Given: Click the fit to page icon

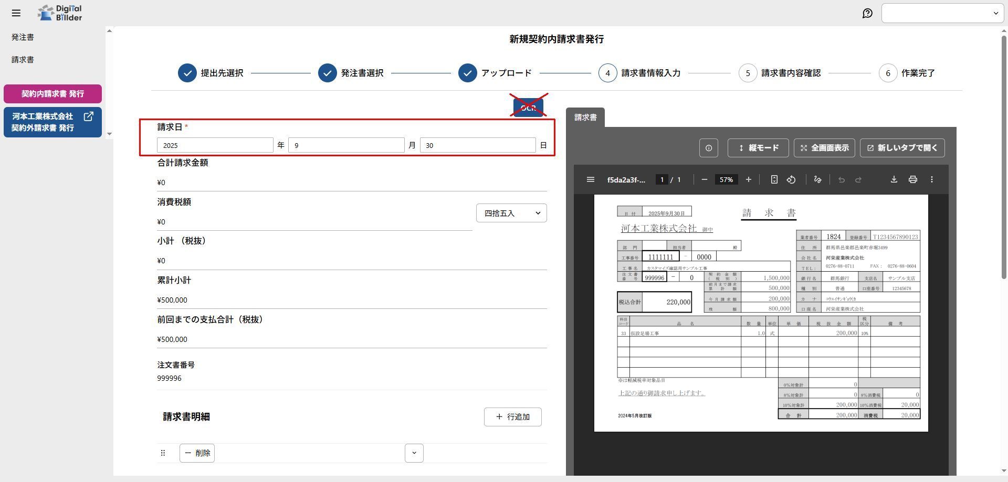Looking at the screenshot, I should click(774, 180).
